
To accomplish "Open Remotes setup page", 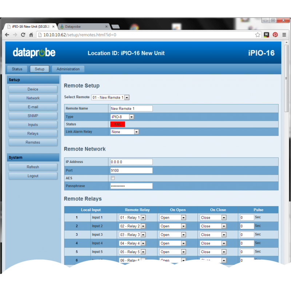I will 33,142.
